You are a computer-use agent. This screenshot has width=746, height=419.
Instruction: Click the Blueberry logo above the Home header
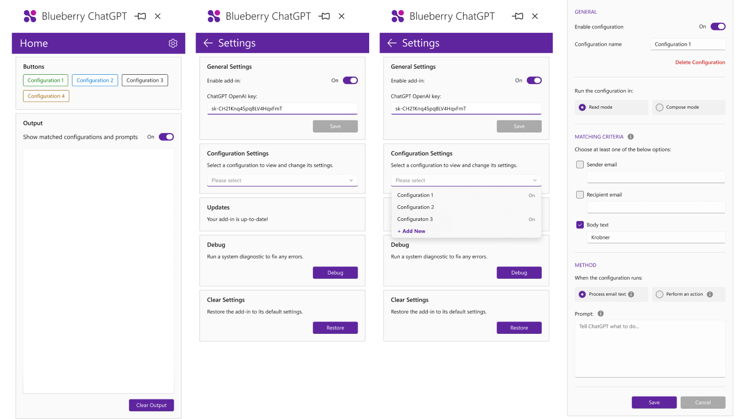coord(30,16)
